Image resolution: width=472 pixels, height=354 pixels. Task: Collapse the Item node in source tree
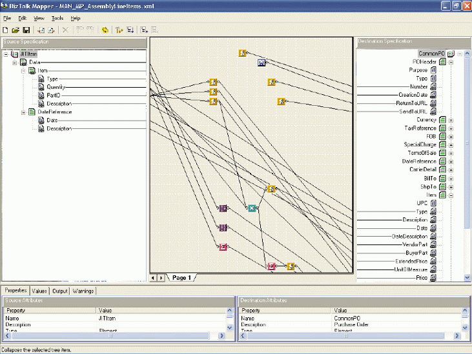23,71
